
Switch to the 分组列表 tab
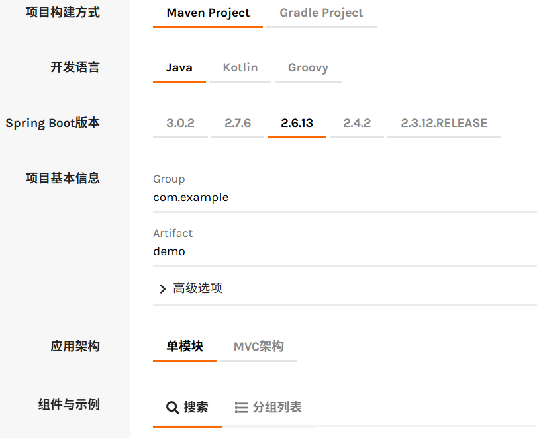click(268, 407)
